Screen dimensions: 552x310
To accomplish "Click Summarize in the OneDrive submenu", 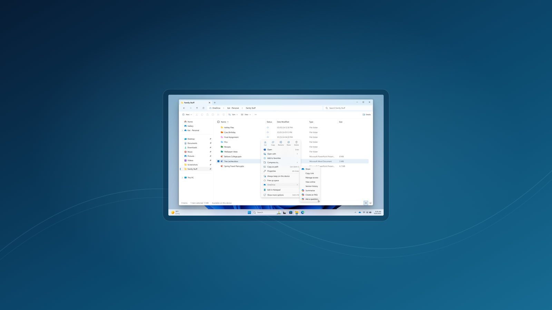I will point(310,190).
